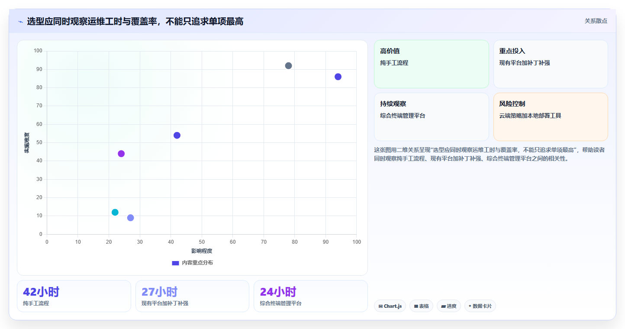The image size is (625, 329).
Task: Click the 关系散点 label at top right
Action: [x=596, y=21]
